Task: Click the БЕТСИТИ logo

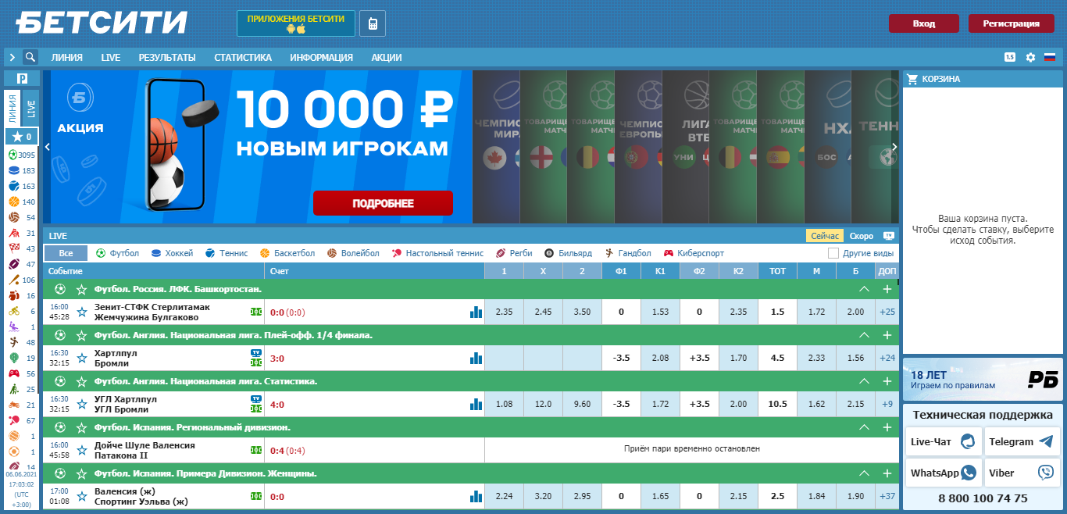Action: 102,22
